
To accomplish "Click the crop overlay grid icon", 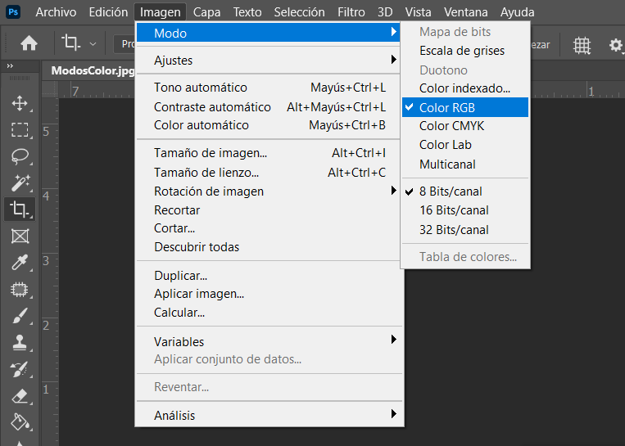I will coord(582,45).
